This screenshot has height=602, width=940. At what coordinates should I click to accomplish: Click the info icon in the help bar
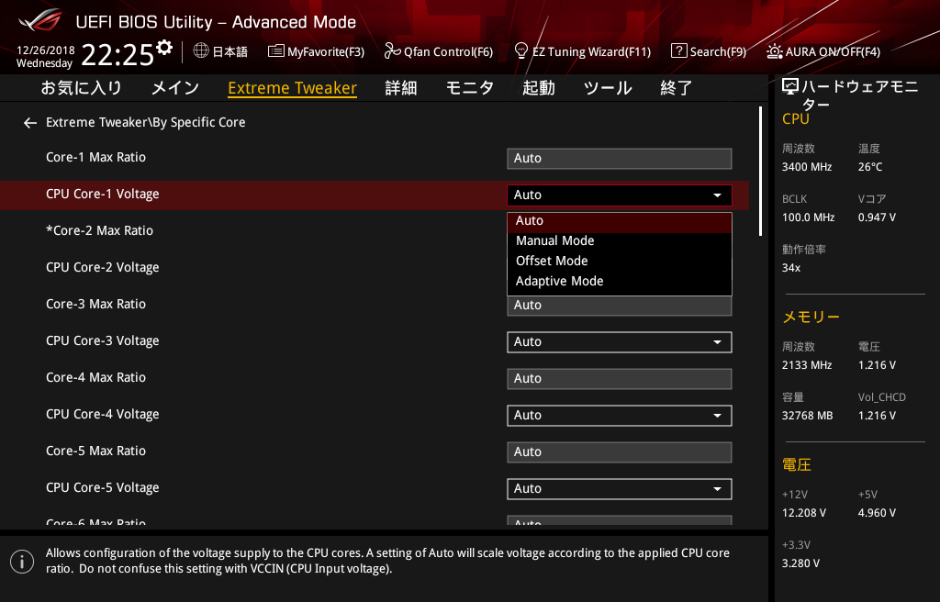tap(22, 562)
